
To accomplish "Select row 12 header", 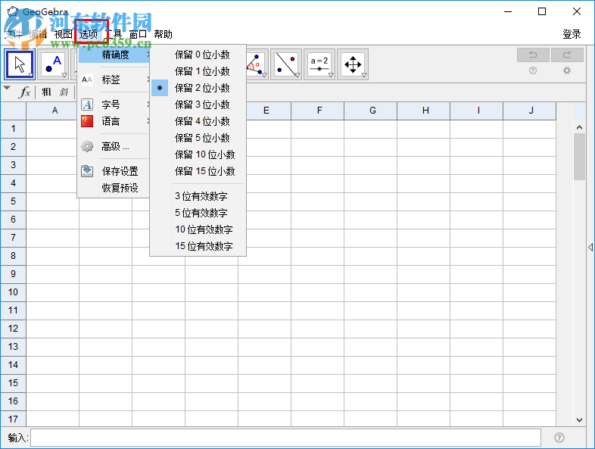I will point(14,329).
